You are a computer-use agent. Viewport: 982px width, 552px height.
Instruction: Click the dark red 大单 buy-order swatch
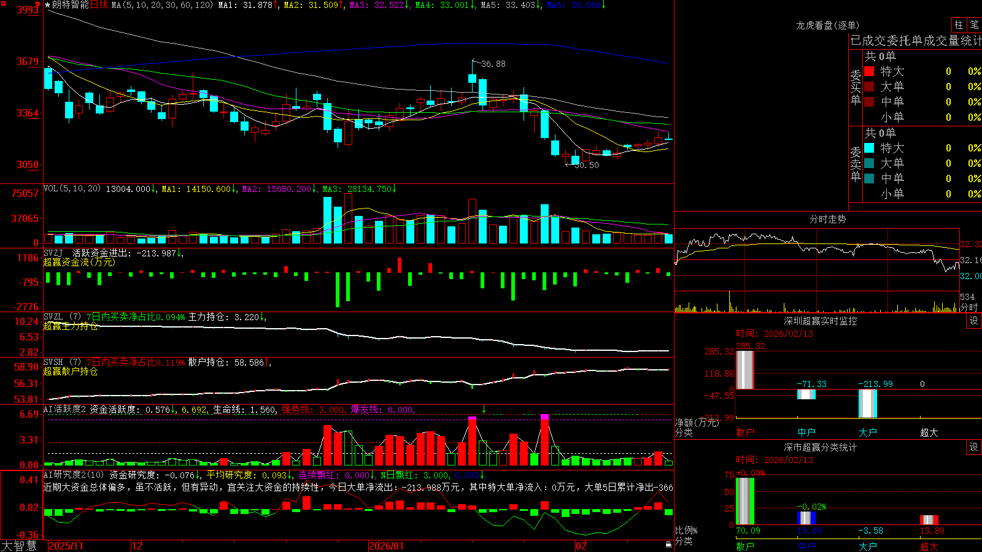pyautogui.click(x=869, y=86)
